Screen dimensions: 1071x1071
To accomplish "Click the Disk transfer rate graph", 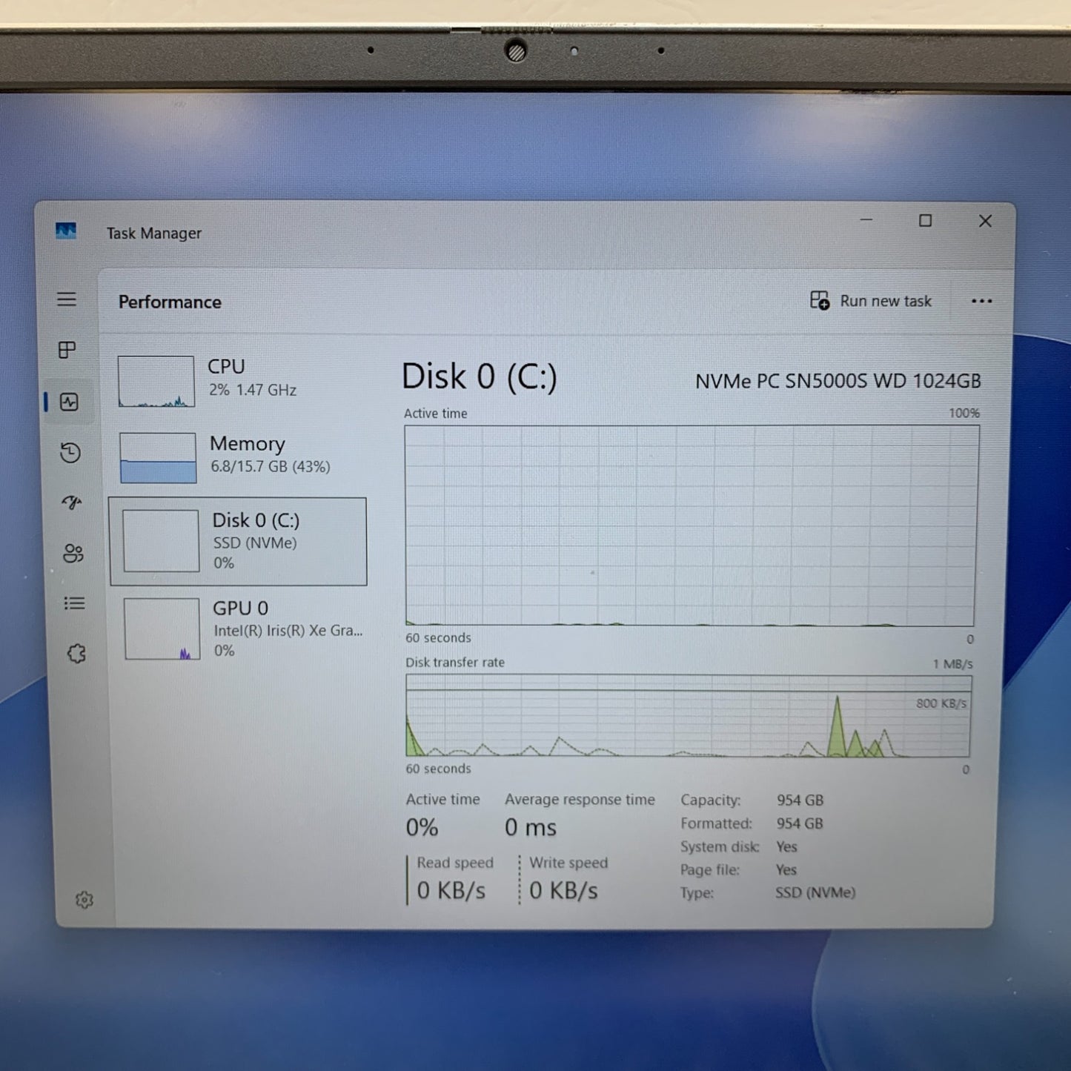I will (689, 716).
